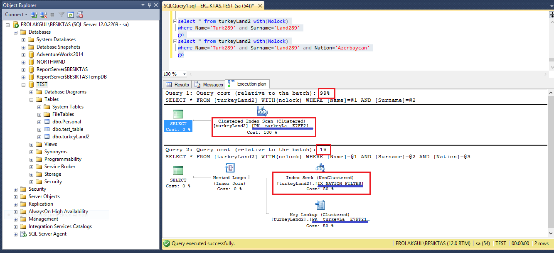Open the 100 % zoom dropdown

coord(185,74)
